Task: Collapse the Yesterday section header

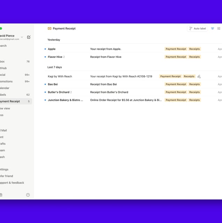Action: click(x=54, y=40)
